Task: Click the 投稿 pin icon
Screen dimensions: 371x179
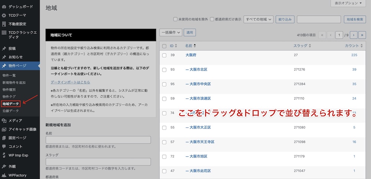Action: 4,49
